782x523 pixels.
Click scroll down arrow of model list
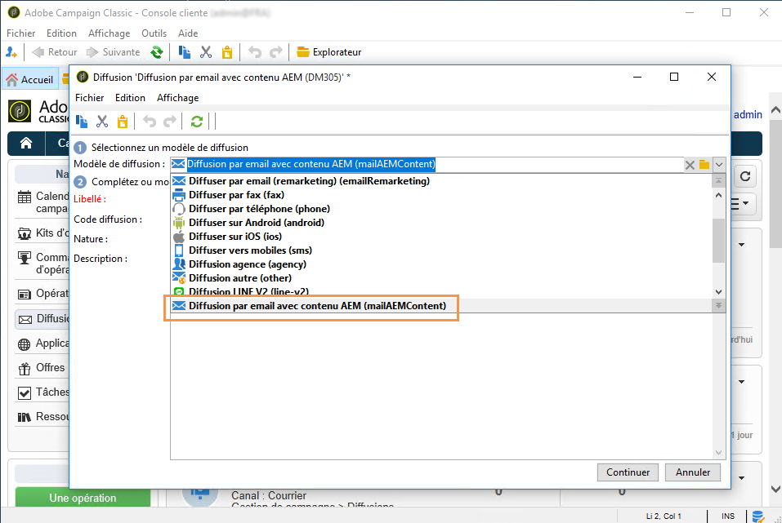pyautogui.click(x=718, y=292)
